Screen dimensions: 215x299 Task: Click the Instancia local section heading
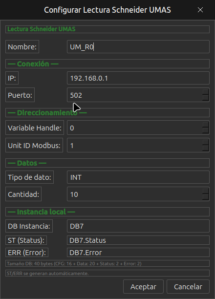(x=107, y=212)
